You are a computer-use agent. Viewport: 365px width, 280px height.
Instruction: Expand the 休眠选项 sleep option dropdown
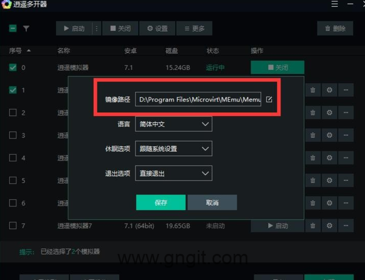(173, 148)
